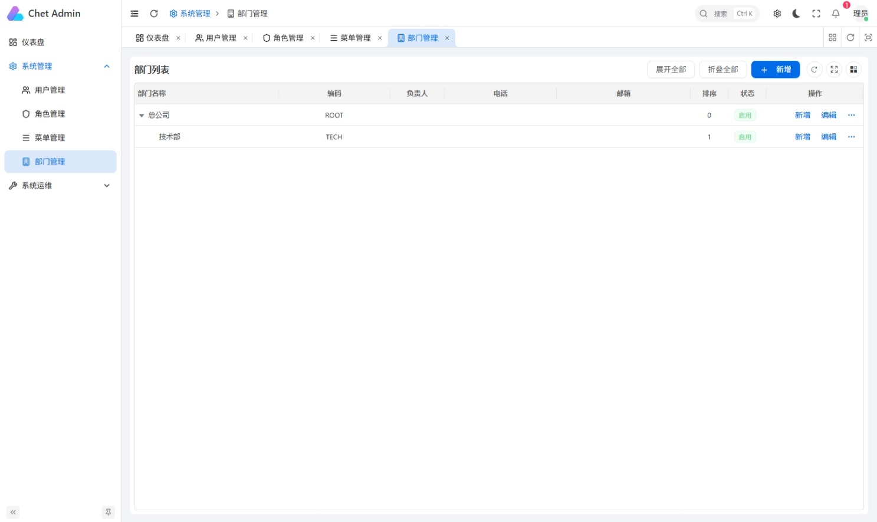
Task: Collapse the sidebar double-chevron
Action: [x=13, y=513]
